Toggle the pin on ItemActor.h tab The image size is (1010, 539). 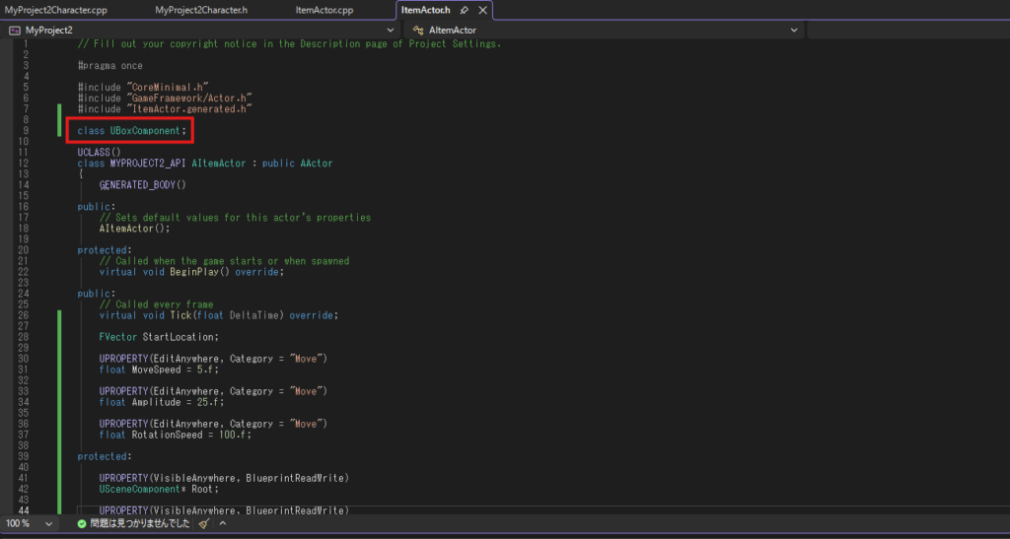464,10
